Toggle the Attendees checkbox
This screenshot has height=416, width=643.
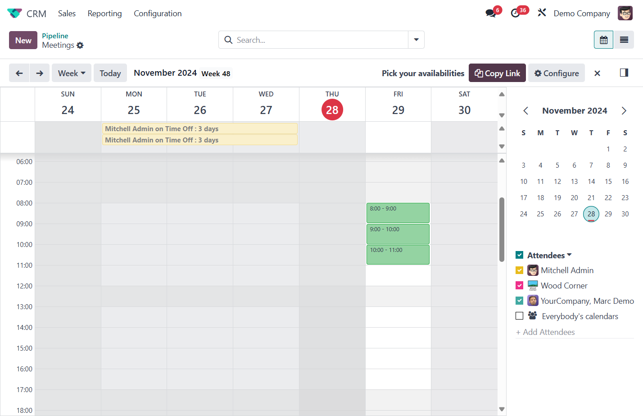519,255
